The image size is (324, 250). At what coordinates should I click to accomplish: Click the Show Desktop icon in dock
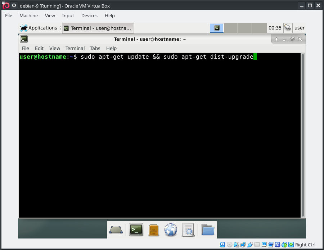(x=116, y=229)
